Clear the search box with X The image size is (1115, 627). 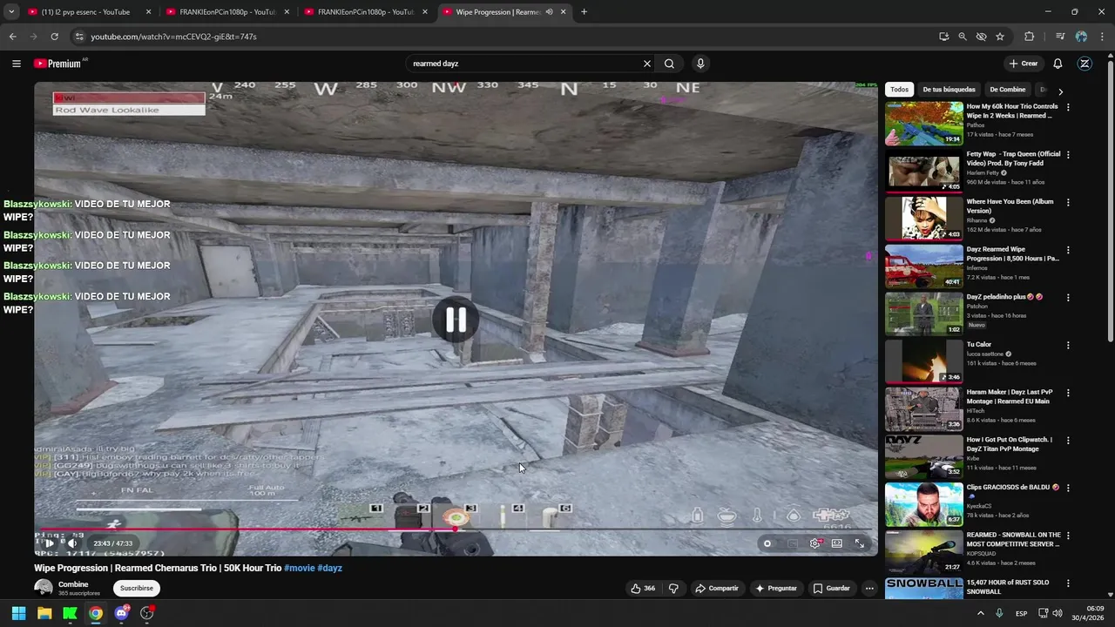click(647, 64)
